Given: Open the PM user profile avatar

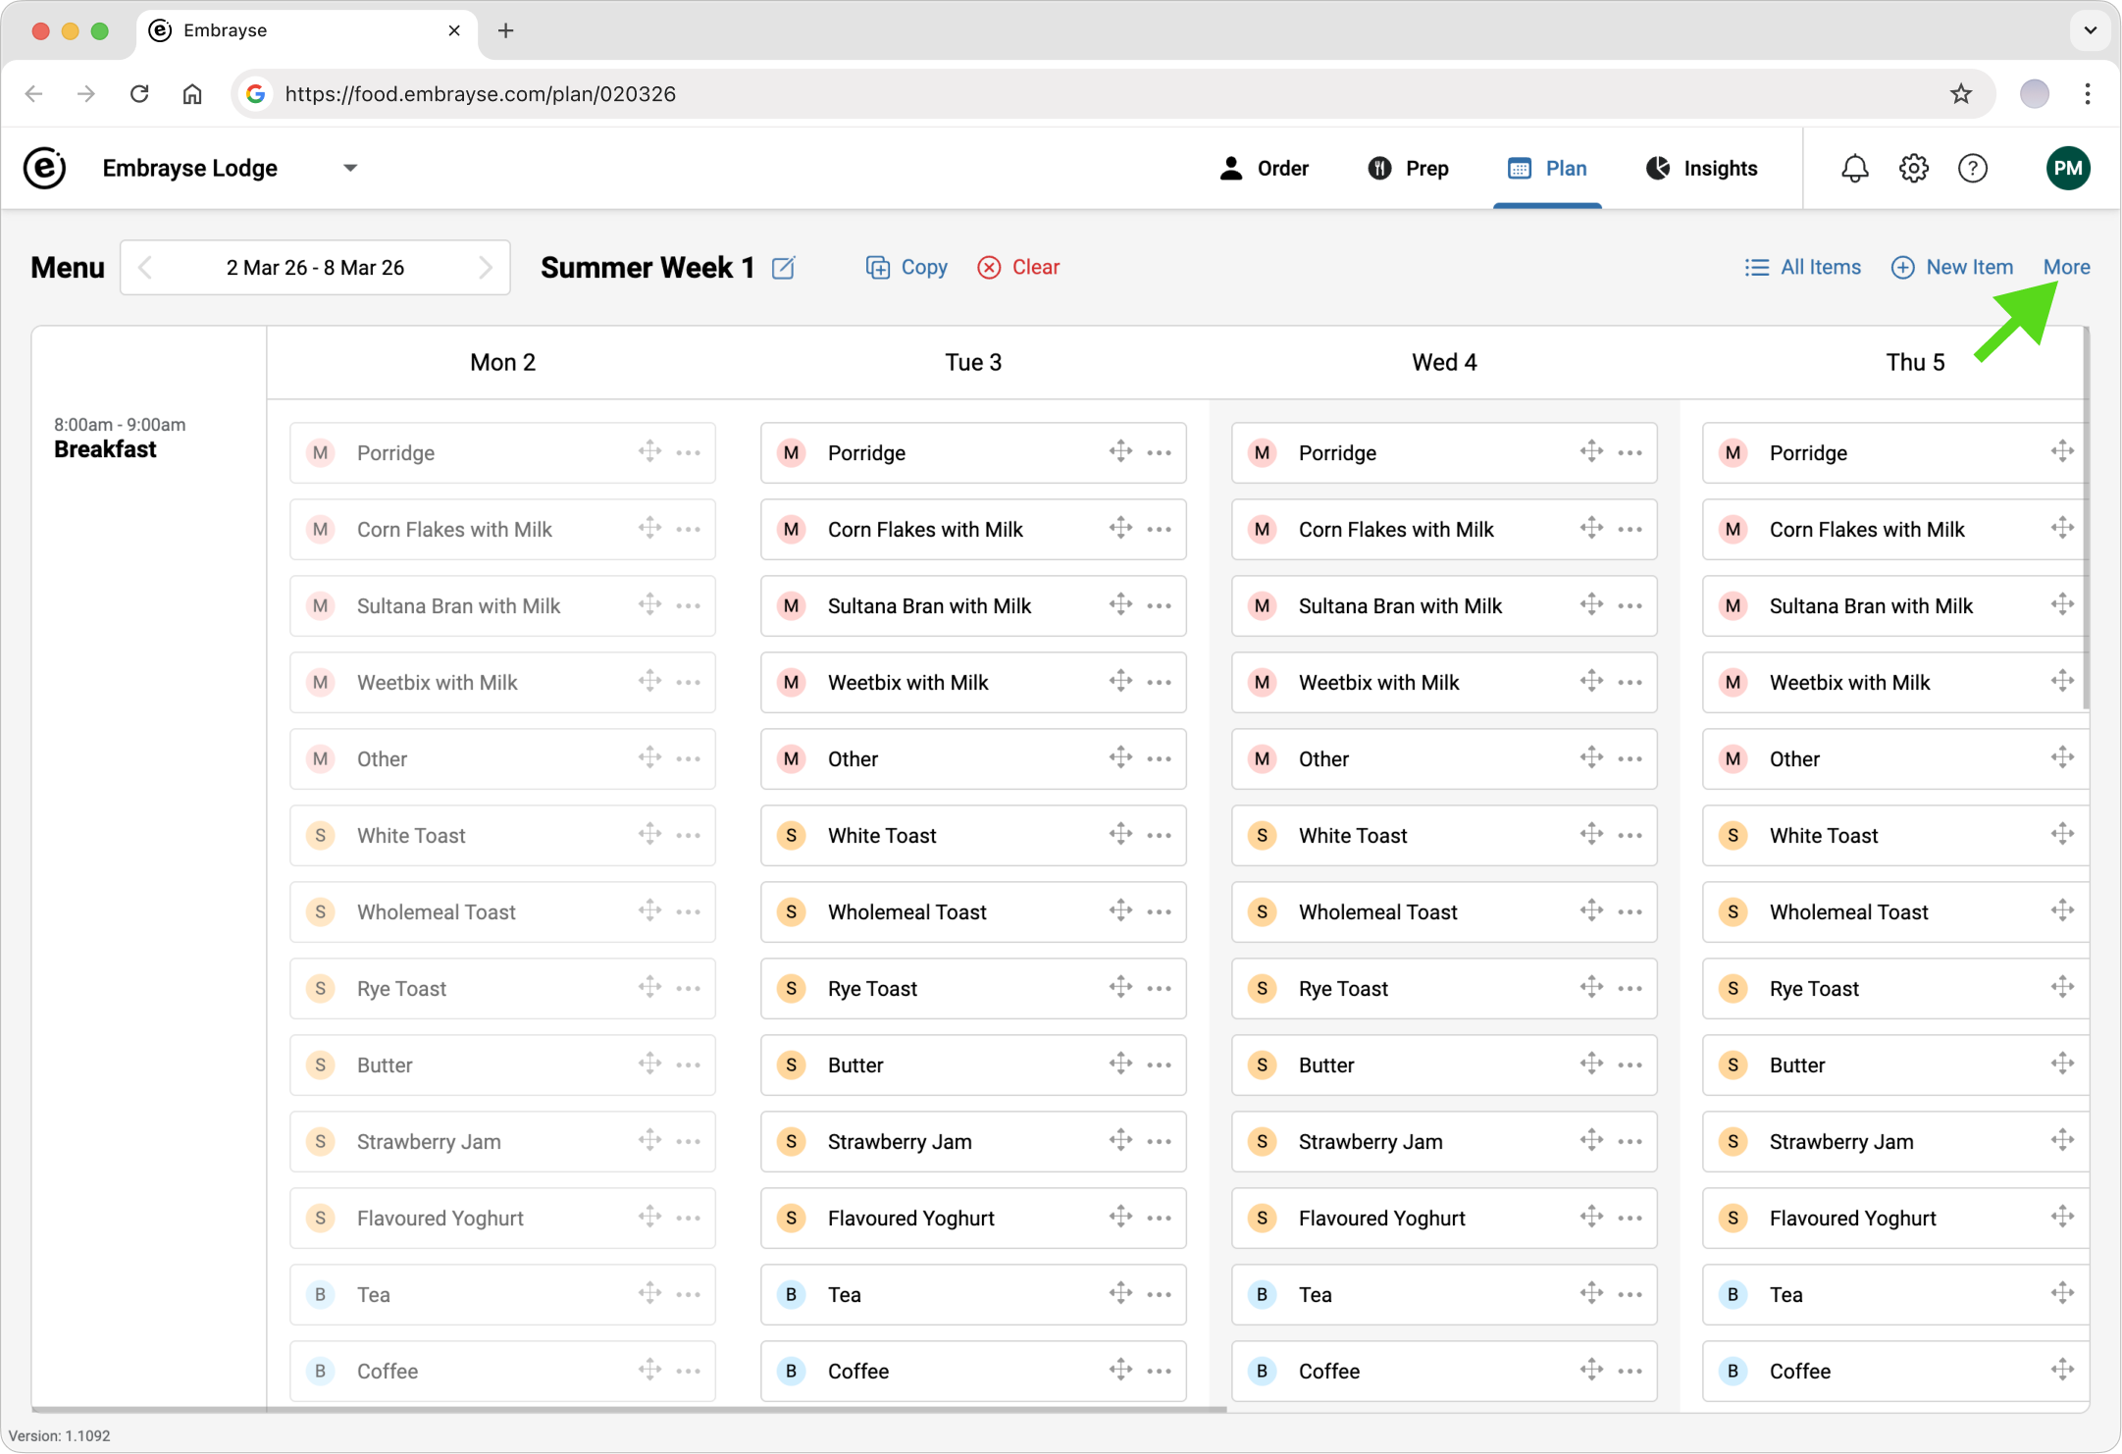Looking at the screenshot, I should [2067, 169].
